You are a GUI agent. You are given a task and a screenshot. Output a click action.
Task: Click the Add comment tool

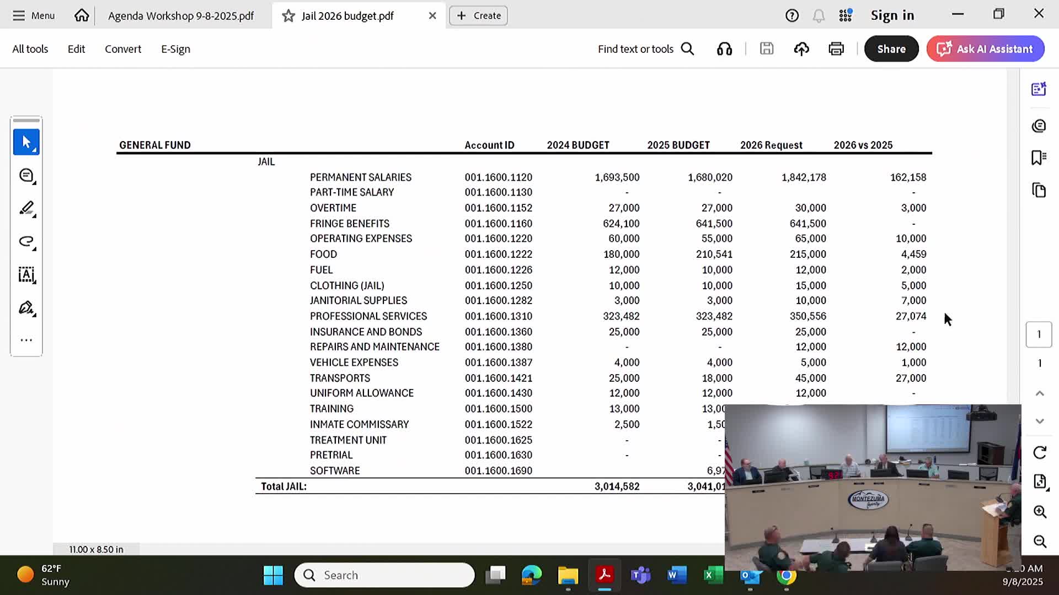(x=26, y=176)
